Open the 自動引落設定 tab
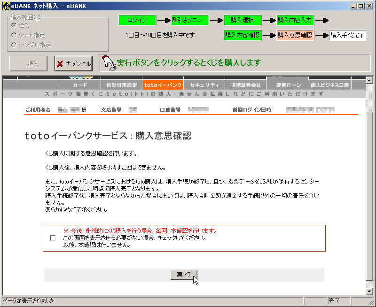 point(121,85)
